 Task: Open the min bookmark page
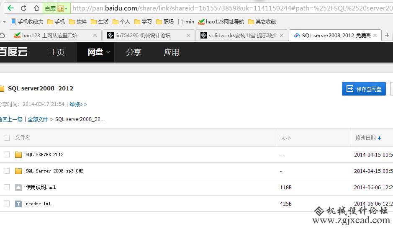coord(186,22)
